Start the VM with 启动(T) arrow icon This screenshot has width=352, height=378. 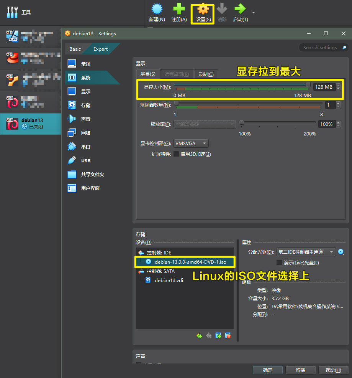240,9
